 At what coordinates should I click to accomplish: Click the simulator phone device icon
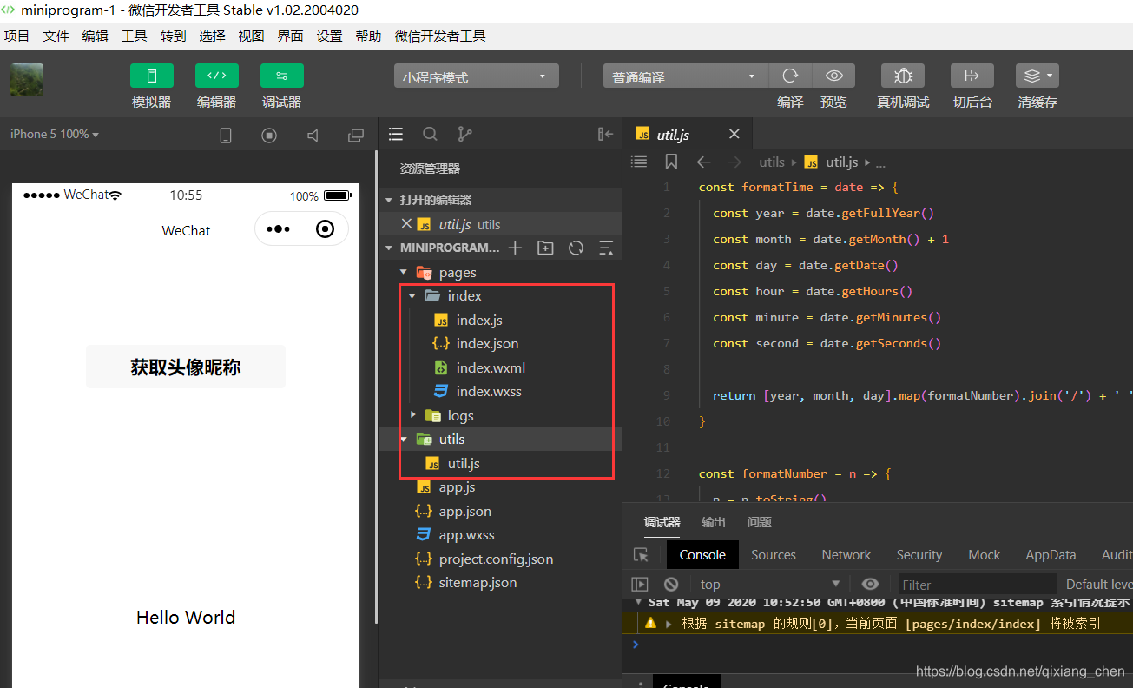[x=226, y=135]
